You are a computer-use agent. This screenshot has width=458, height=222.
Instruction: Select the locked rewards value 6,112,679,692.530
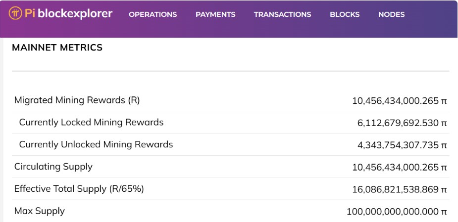click(x=402, y=123)
